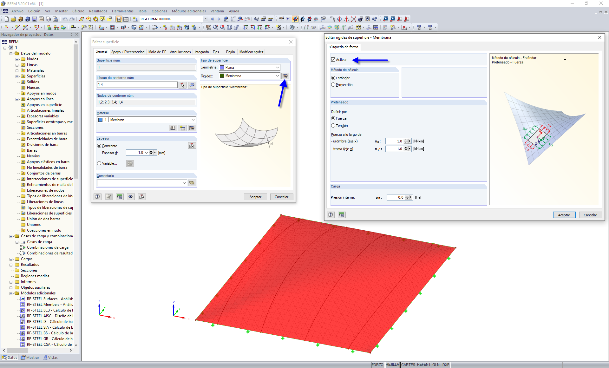Uncheck the Activar checkbox
Viewport: 609px width, 368px height.
click(x=333, y=60)
